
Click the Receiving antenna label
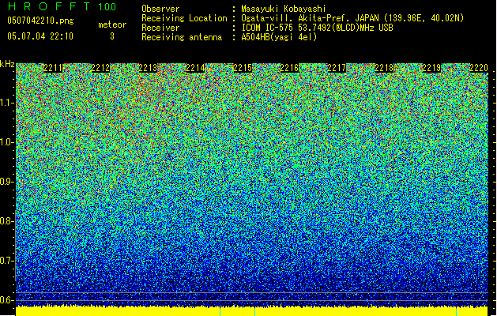point(182,37)
